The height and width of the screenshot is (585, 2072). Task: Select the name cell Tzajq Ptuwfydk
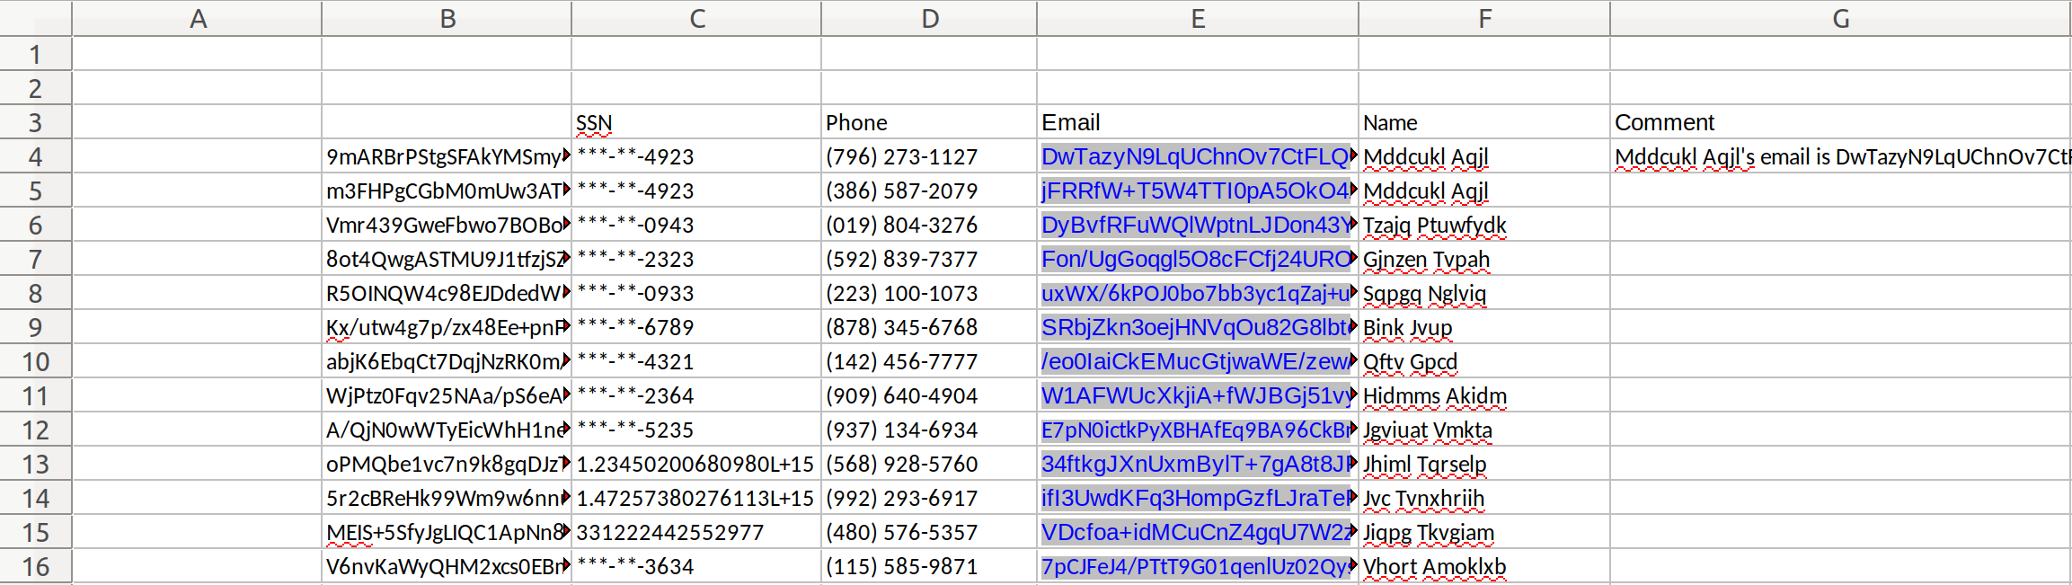click(1484, 225)
